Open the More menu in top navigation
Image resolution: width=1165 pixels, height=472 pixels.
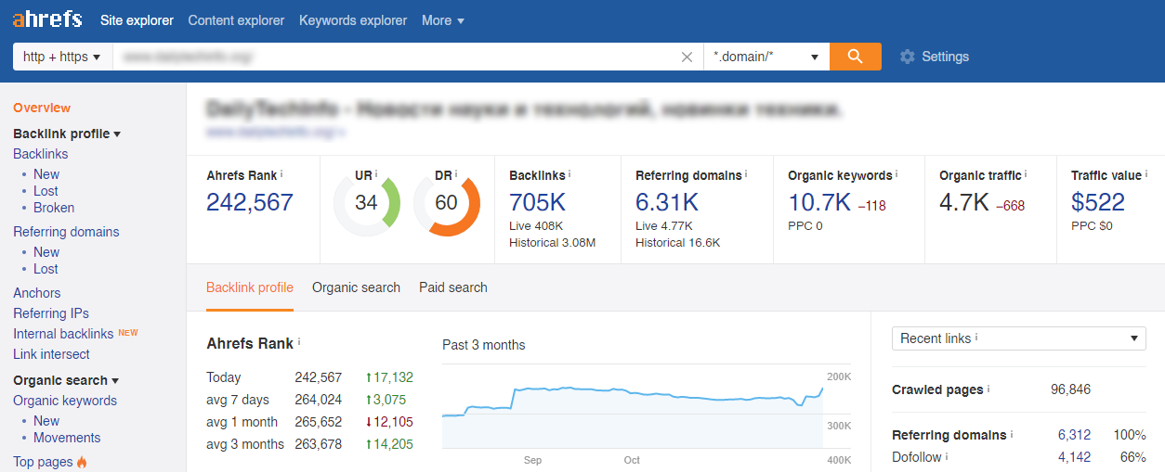(x=442, y=20)
